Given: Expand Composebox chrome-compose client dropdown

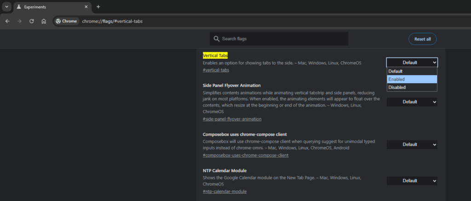Looking at the screenshot, I should coord(412,145).
